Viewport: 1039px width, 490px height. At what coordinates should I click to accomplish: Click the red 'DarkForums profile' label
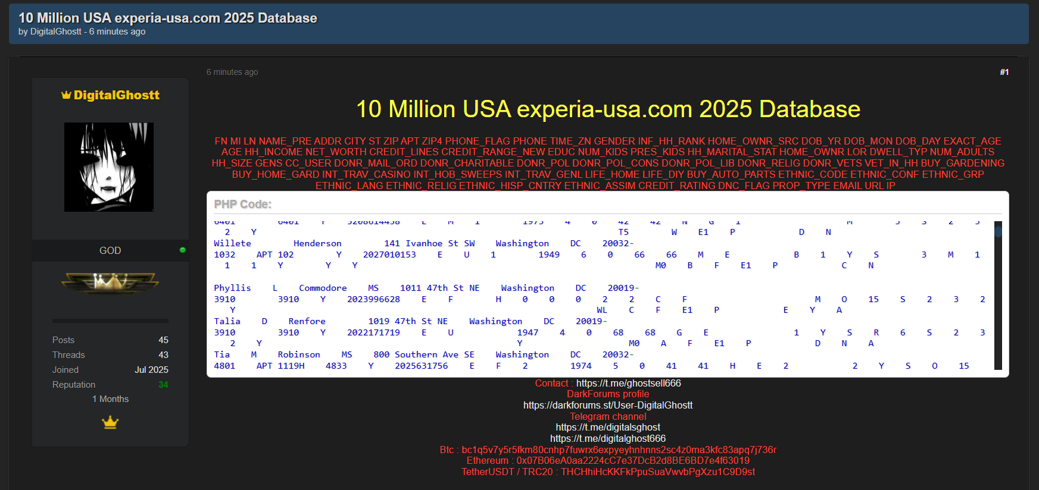[x=608, y=394]
